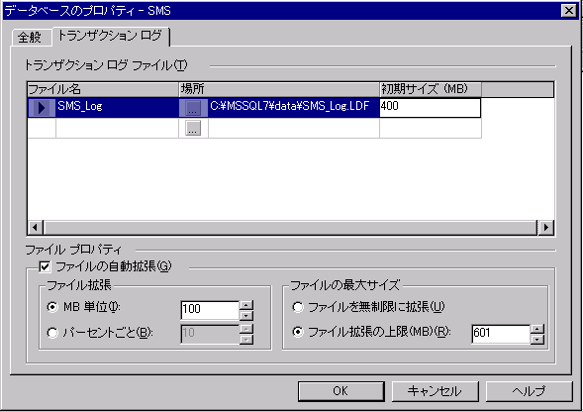
Task: Increase the MB growth value with up arrow
Action: pos(246,306)
